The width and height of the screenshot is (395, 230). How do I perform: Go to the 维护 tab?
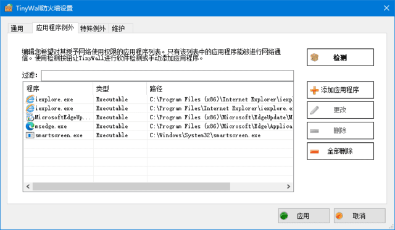pyautogui.click(x=121, y=28)
